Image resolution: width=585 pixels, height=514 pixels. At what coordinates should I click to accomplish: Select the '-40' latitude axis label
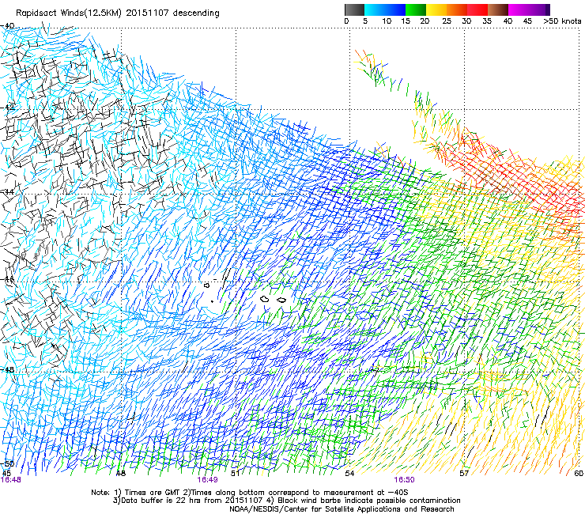[x=7, y=26]
